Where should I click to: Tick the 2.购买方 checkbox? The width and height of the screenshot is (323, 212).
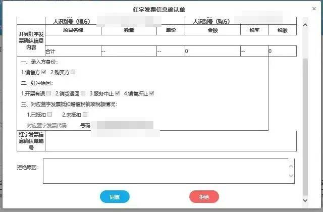tap(73, 72)
